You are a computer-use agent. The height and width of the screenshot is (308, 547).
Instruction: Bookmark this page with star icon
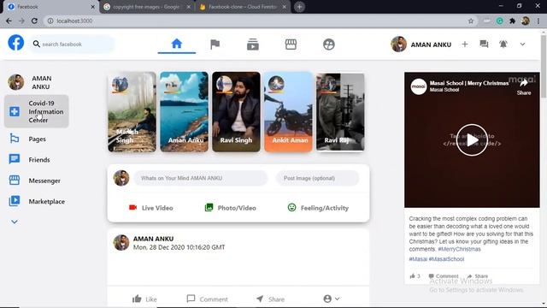click(x=471, y=21)
